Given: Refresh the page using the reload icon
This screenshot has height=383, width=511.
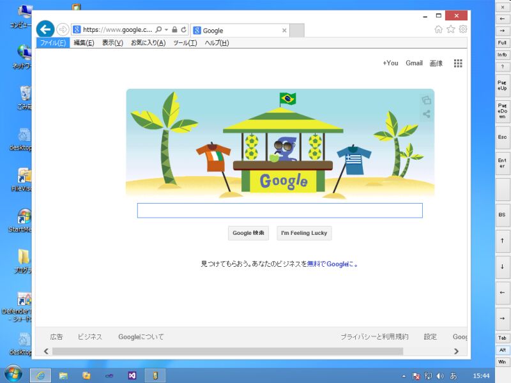Looking at the screenshot, I should tap(184, 29).
